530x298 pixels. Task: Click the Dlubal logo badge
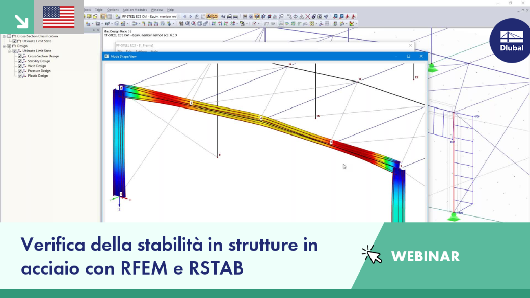point(511,41)
